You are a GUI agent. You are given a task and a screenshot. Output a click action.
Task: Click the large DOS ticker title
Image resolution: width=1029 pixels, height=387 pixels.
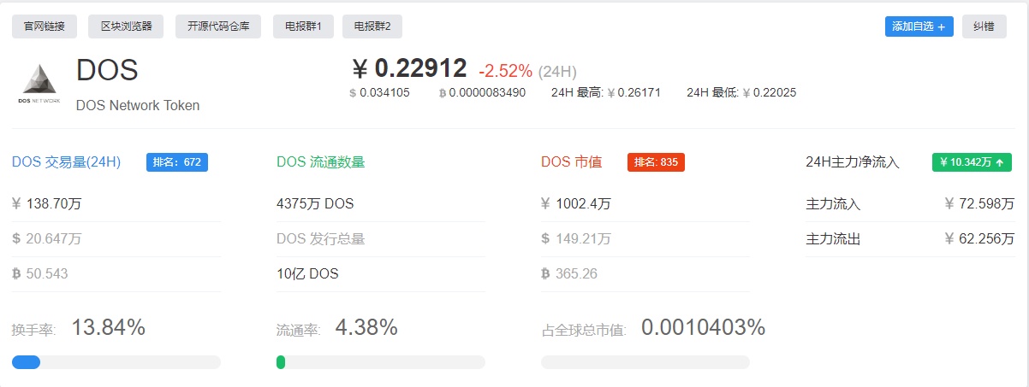[x=107, y=71]
